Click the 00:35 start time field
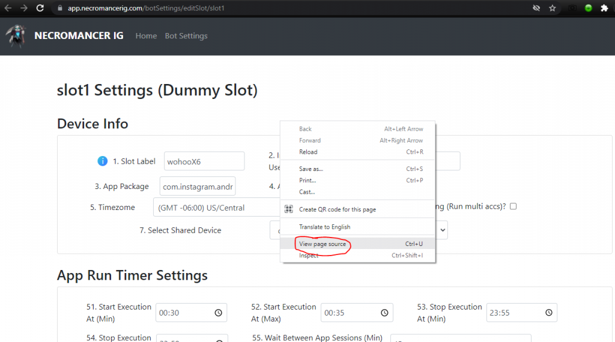Image resolution: width=615 pixels, height=342 pixels. click(x=357, y=313)
